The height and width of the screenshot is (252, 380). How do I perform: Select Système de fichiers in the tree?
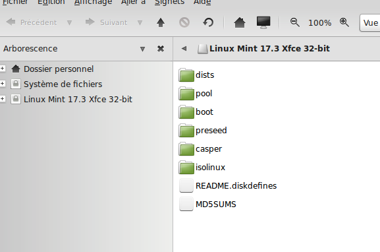63,84
